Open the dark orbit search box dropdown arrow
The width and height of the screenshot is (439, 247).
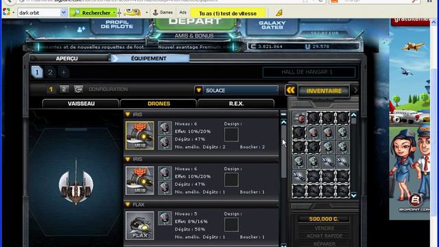pos(64,12)
